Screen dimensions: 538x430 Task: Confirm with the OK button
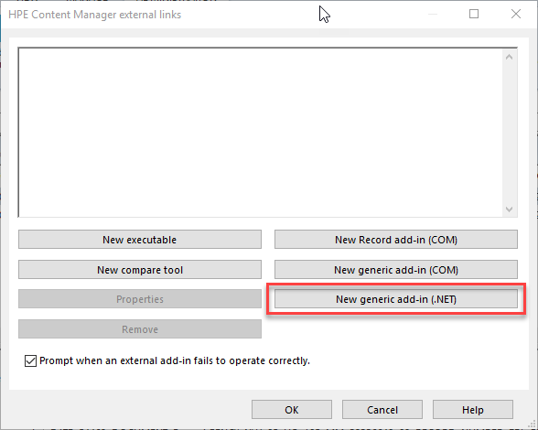pyautogui.click(x=292, y=409)
